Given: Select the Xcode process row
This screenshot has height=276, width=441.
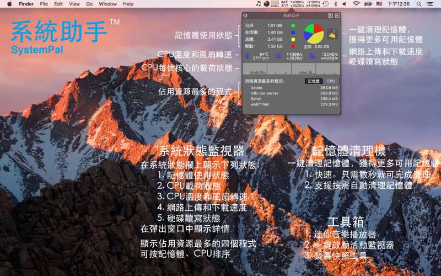Looking at the screenshot, I should pyautogui.click(x=292, y=88).
